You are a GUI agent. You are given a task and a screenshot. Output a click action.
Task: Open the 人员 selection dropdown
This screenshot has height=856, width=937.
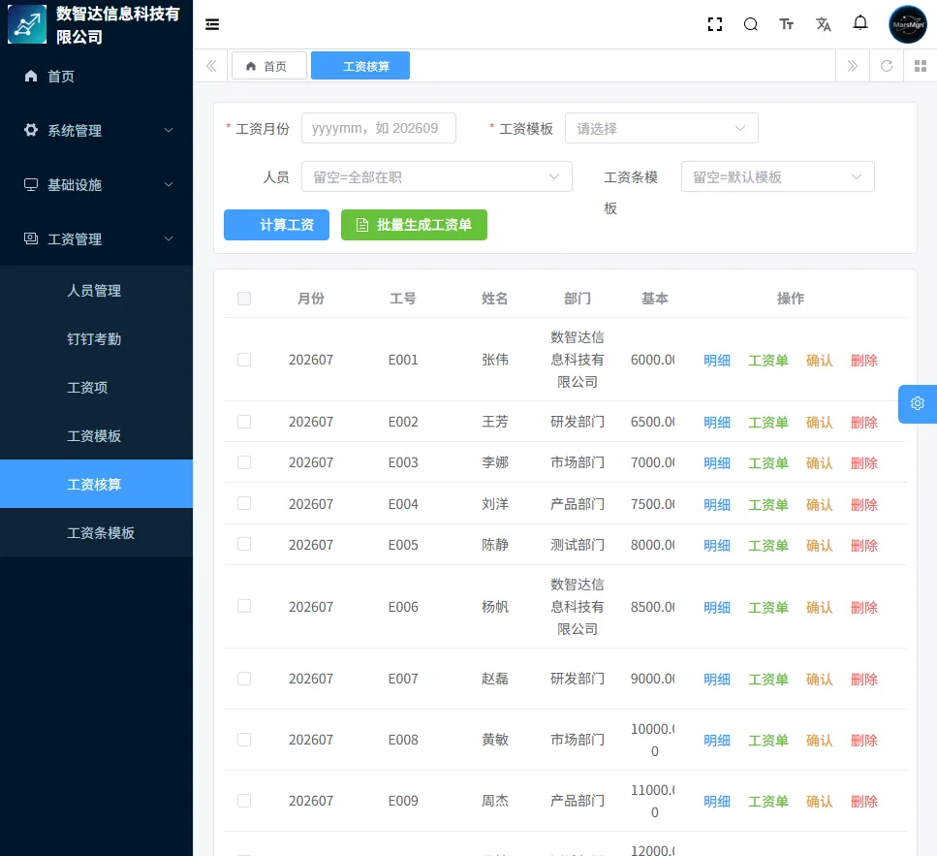pyautogui.click(x=437, y=176)
